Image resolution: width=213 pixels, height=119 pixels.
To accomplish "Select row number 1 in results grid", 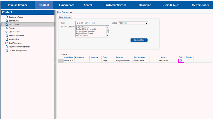I will tap(61, 61).
